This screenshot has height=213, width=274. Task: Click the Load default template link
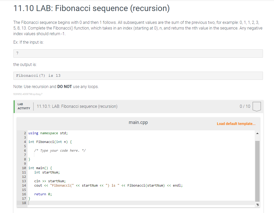pos(236,124)
